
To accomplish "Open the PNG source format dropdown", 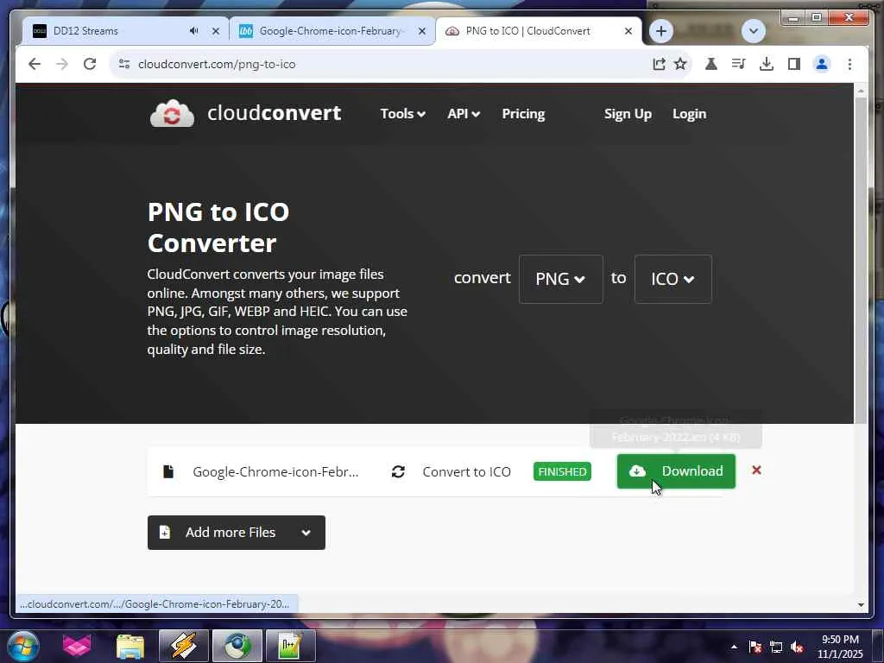I will coord(560,279).
